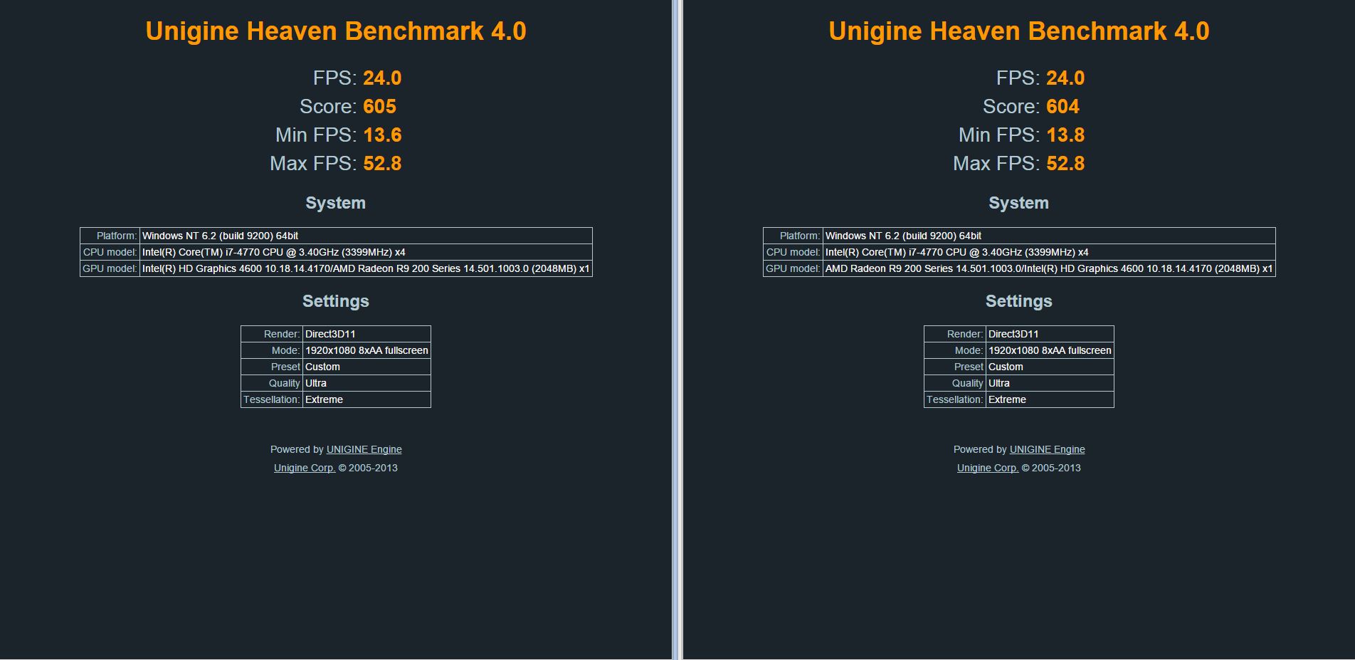This screenshot has height=660, width=1355.
Task: Click the Min FPS value 13.6
Action: (x=382, y=135)
